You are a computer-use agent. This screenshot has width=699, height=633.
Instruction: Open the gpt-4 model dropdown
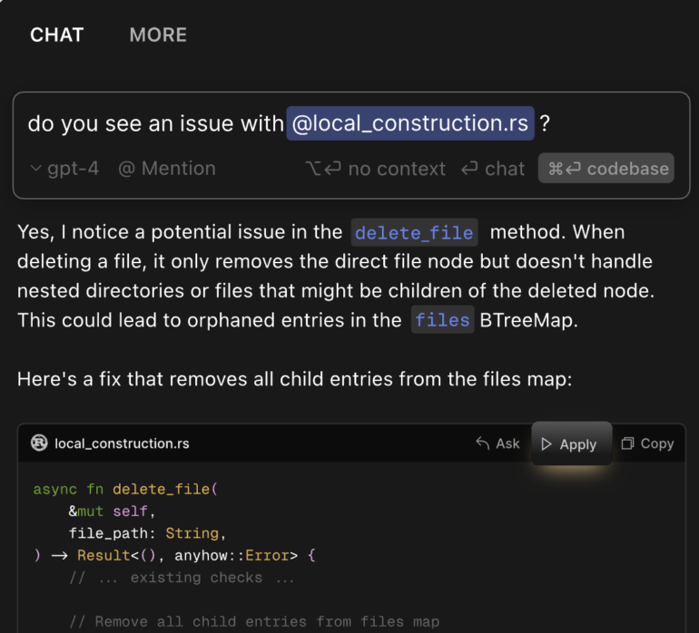(64, 169)
